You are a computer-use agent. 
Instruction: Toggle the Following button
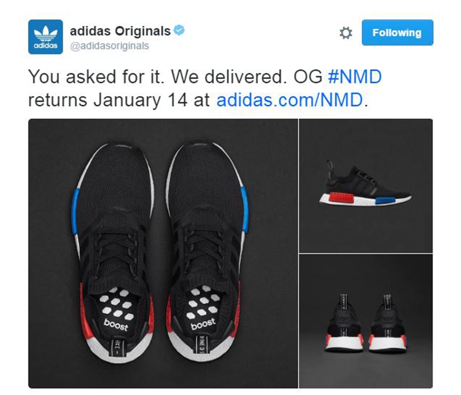[x=397, y=33]
